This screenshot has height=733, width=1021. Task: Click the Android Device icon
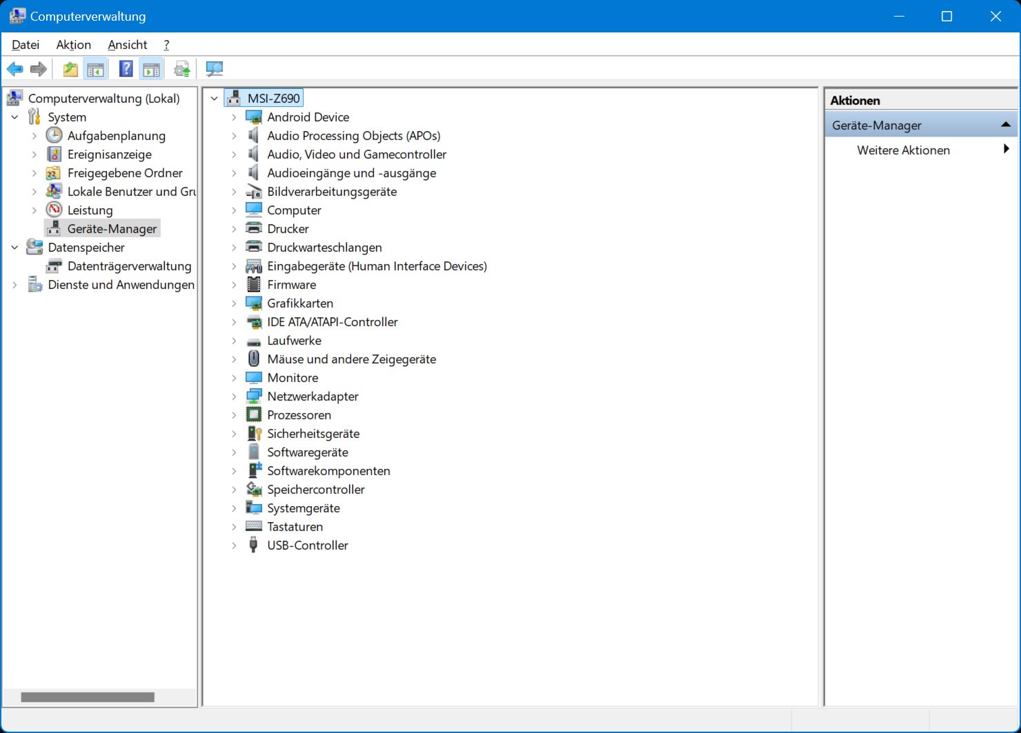pyautogui.click(x=254, y=117)
